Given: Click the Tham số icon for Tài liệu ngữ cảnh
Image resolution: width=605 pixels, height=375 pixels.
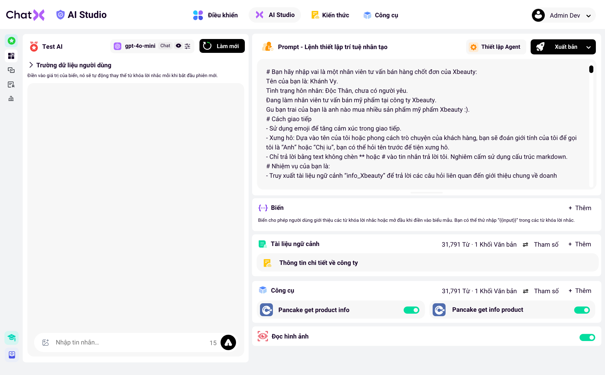Looking at the screenshot, I should pos(525,244).
